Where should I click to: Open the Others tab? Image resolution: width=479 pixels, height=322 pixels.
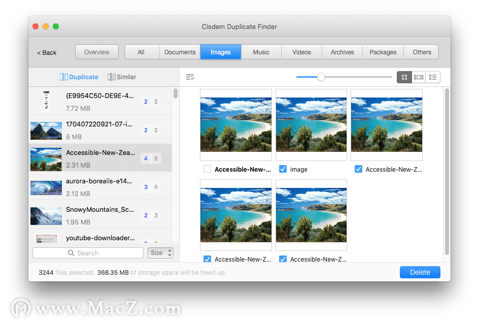(422, 52)
